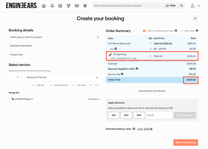Screen dimensions: 208x149
Task: Edit the Songwriting line item pencil
Action: 110,55
